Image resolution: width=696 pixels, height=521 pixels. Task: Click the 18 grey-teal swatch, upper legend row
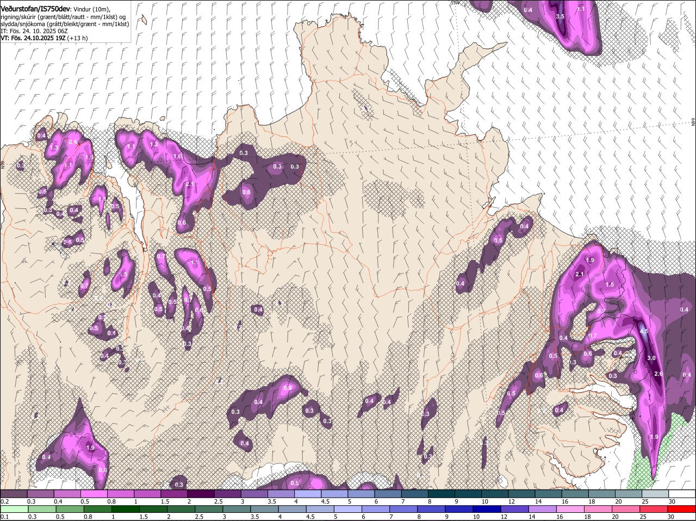click(601, 493)
